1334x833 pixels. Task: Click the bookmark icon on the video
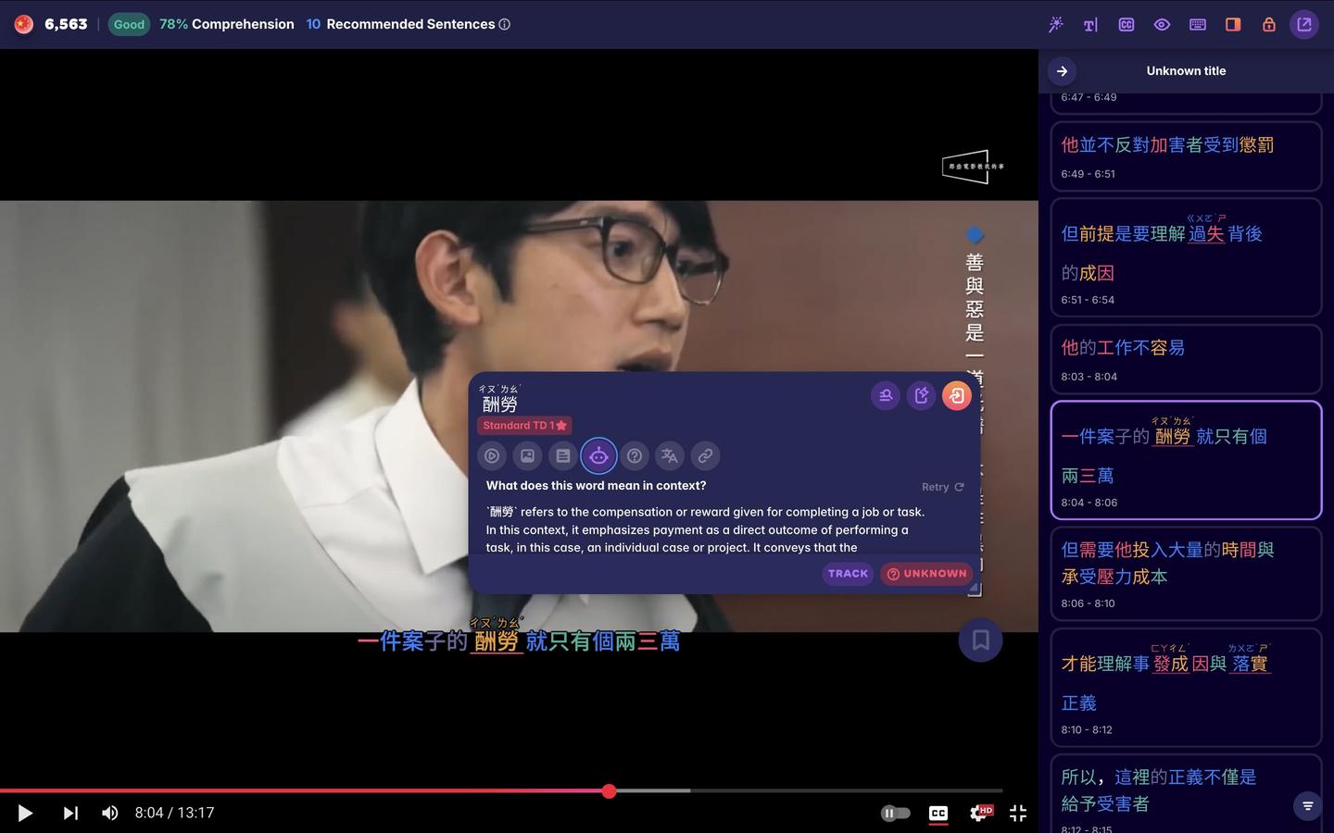coord(980,640)
